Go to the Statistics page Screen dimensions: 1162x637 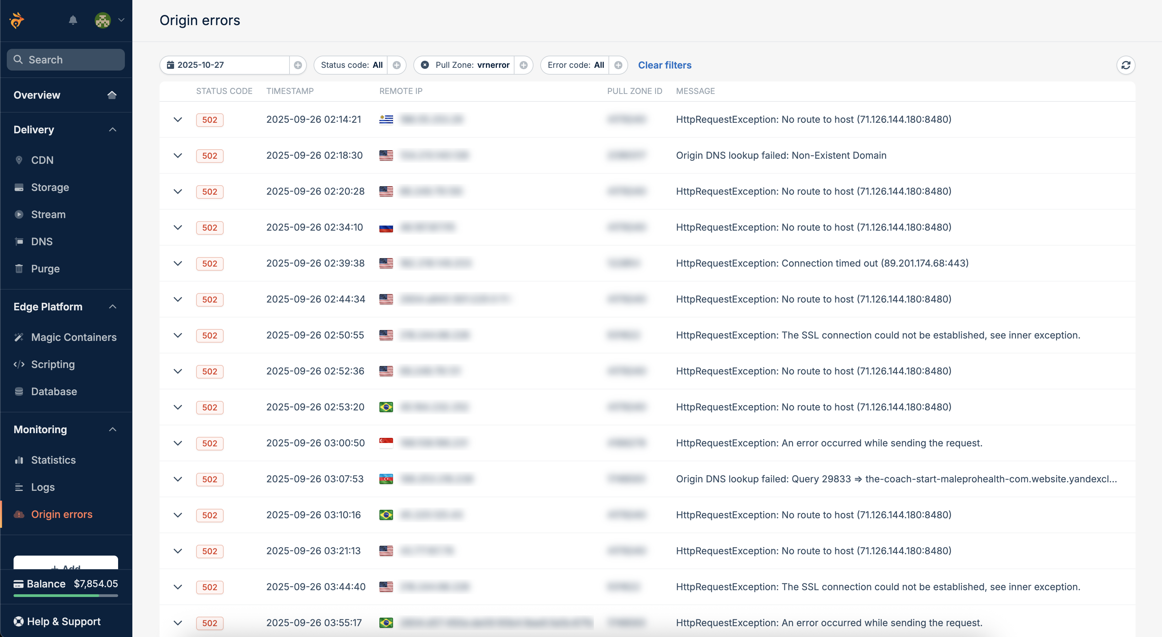tap(53, 460)
